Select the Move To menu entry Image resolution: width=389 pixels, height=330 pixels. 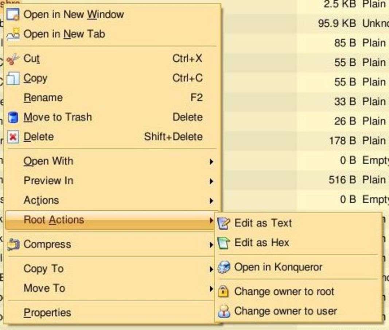tap(44, 288)
